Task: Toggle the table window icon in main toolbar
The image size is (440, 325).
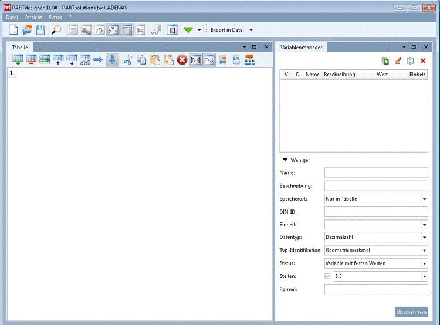Action: (126, 30)
